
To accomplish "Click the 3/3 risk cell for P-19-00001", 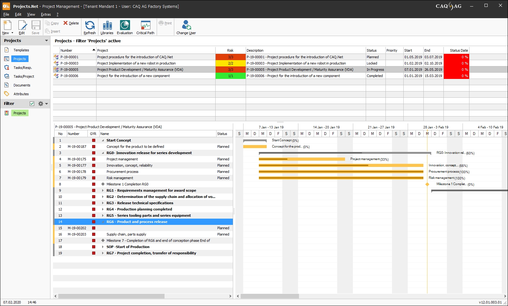I will [231, 57].
